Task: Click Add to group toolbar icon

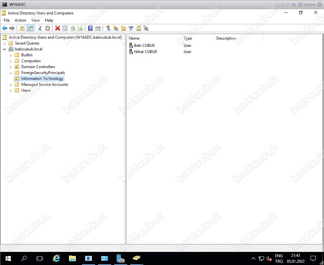Action: (x=146, y=28)
